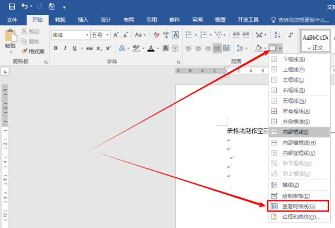Image resolution: width=335 pixels, height=228 pixels.
Task: Toggle underline formatting U
Action: click(74, 48)
